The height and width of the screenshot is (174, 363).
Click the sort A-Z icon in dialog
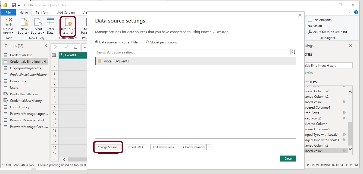(293, 52)
